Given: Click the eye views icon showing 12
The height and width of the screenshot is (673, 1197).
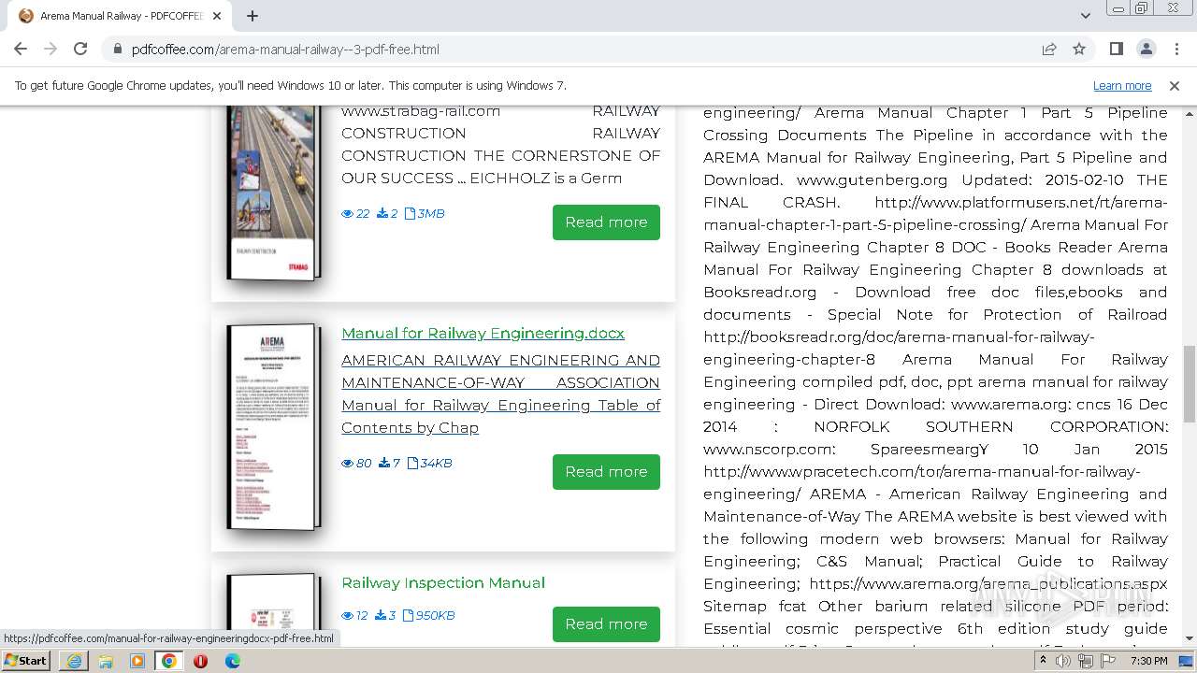Looking at the screenshot, I should pos(347,616).
